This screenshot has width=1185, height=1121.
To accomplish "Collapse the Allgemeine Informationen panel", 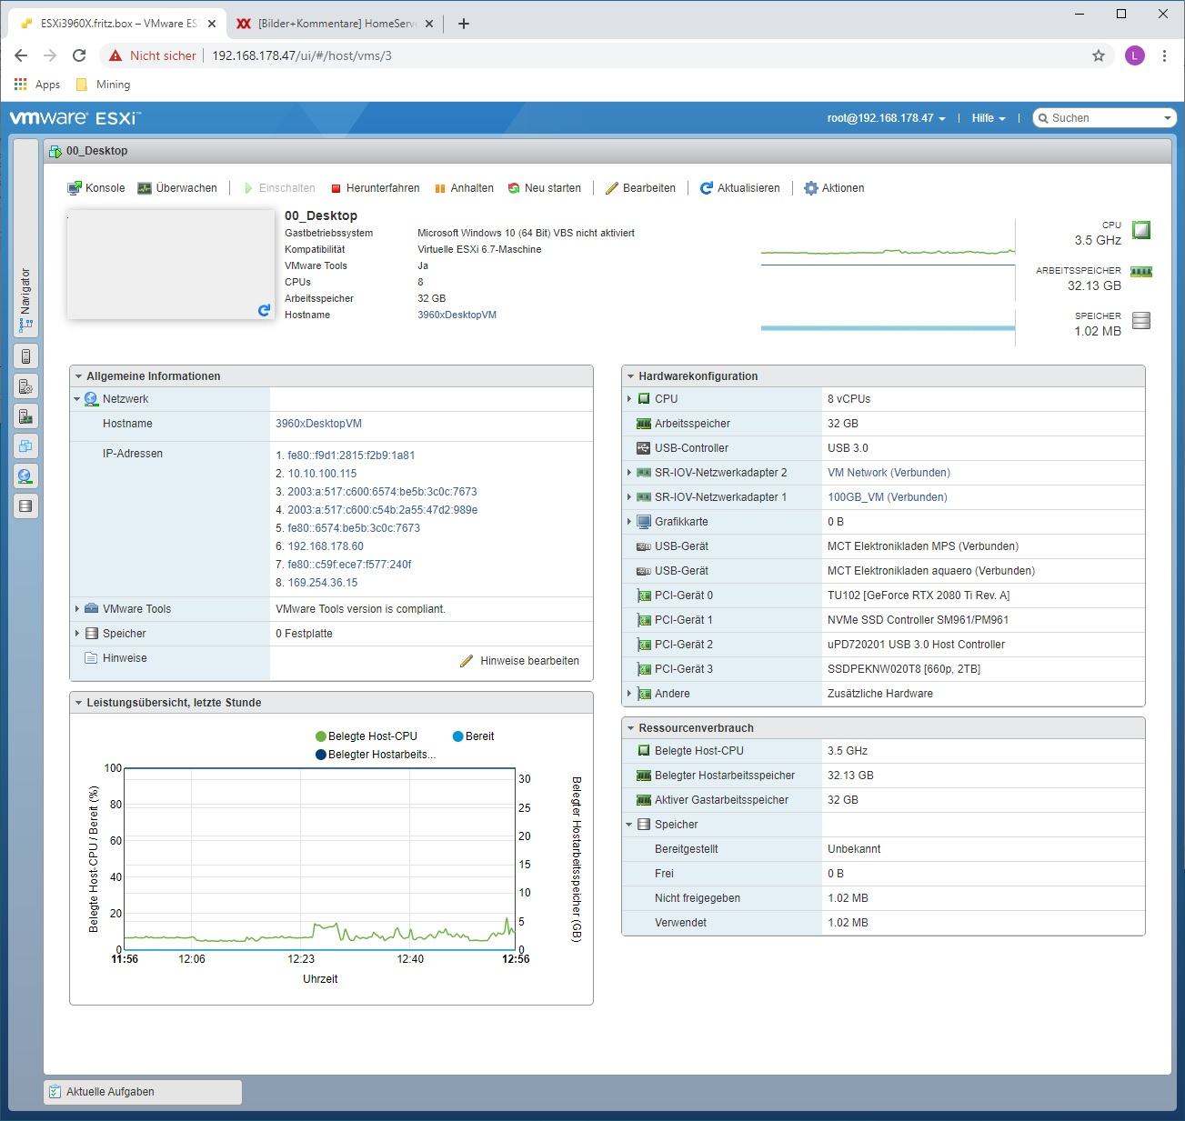I will (78, 376).
